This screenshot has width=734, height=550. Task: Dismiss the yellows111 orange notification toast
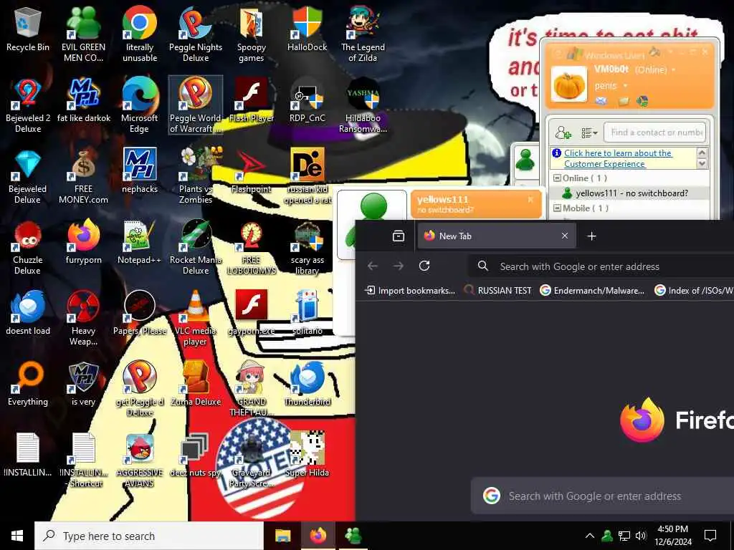click(530, 200)
